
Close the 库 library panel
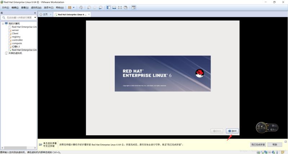(35, 13)
